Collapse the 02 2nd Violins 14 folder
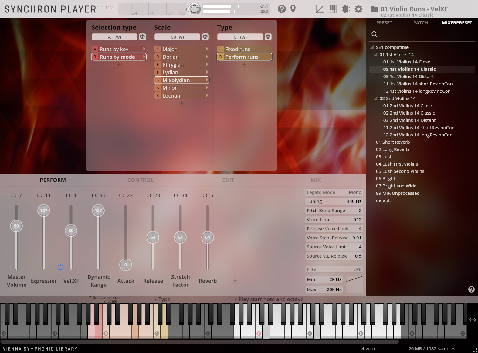Screen dimensions: 478x353 (375, 98)
